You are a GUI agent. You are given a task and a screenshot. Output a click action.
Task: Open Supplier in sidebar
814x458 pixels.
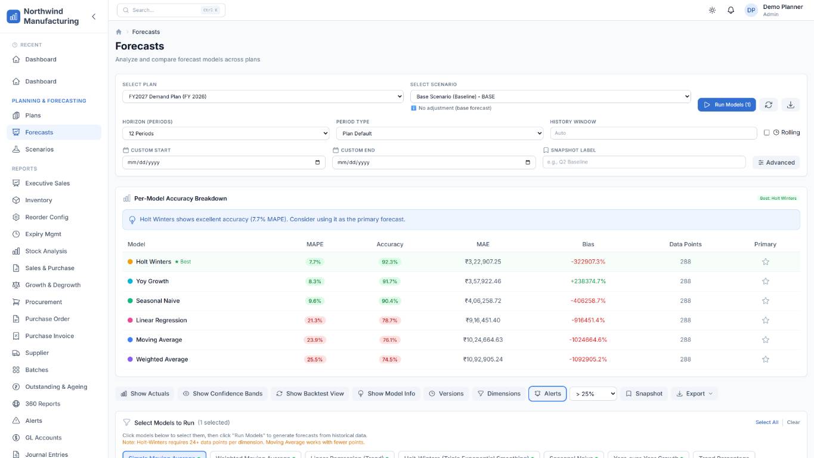54,353
